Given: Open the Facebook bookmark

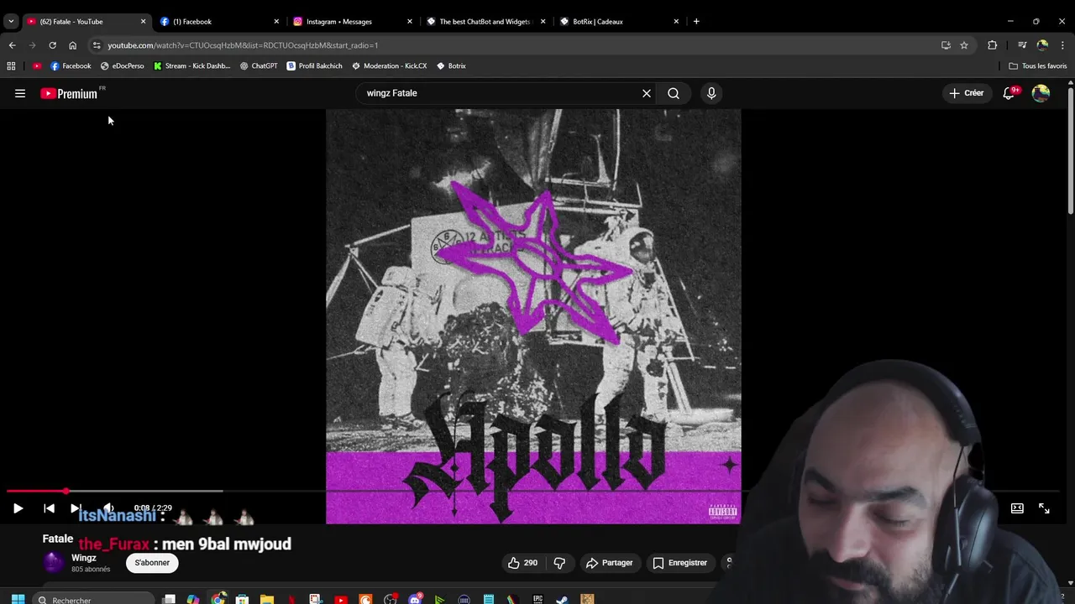Looking at the screenshot, I should [71, 65].
